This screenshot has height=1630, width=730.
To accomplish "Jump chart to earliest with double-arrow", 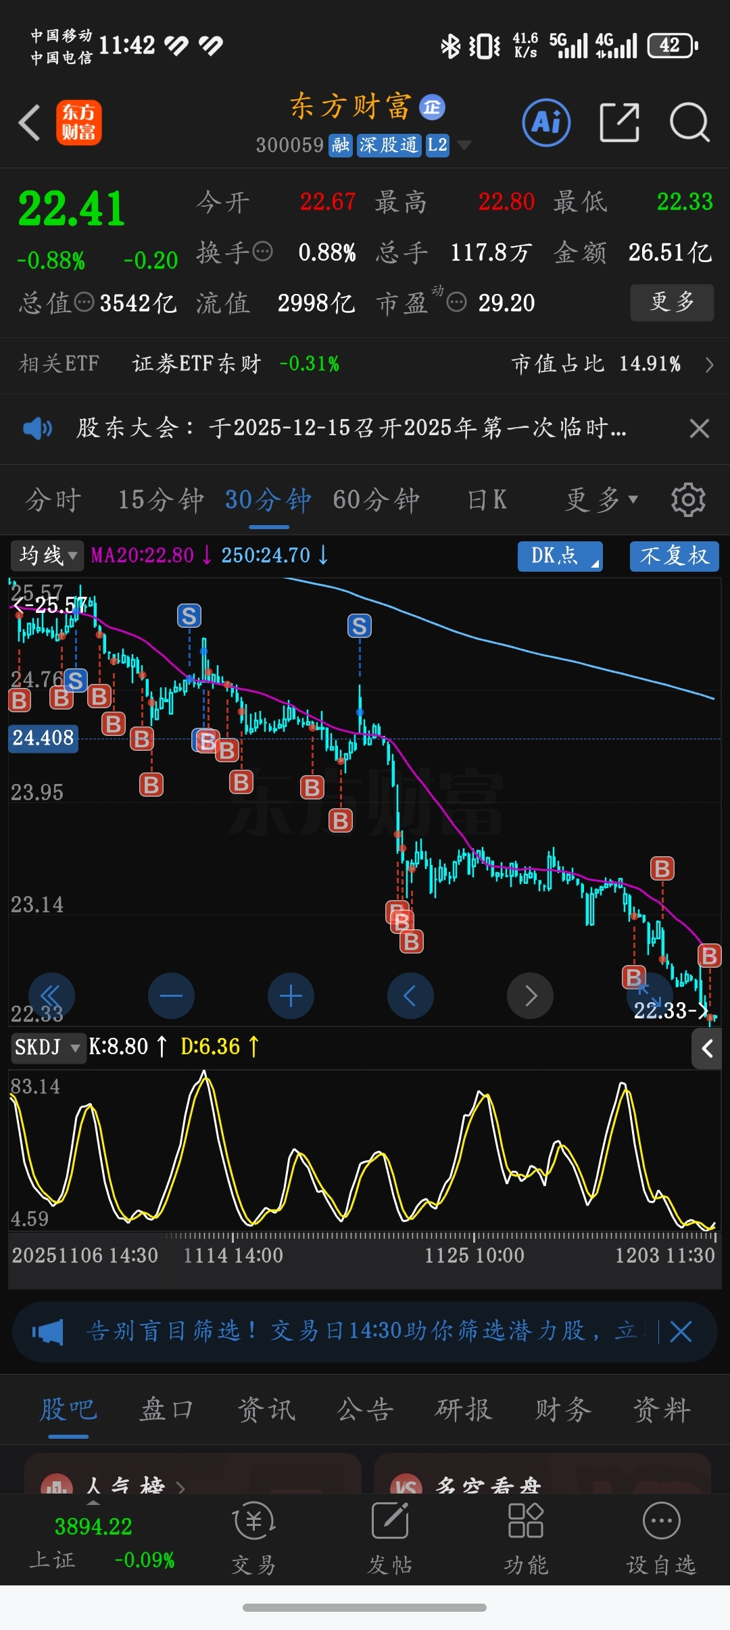I will tap(51, 996).
